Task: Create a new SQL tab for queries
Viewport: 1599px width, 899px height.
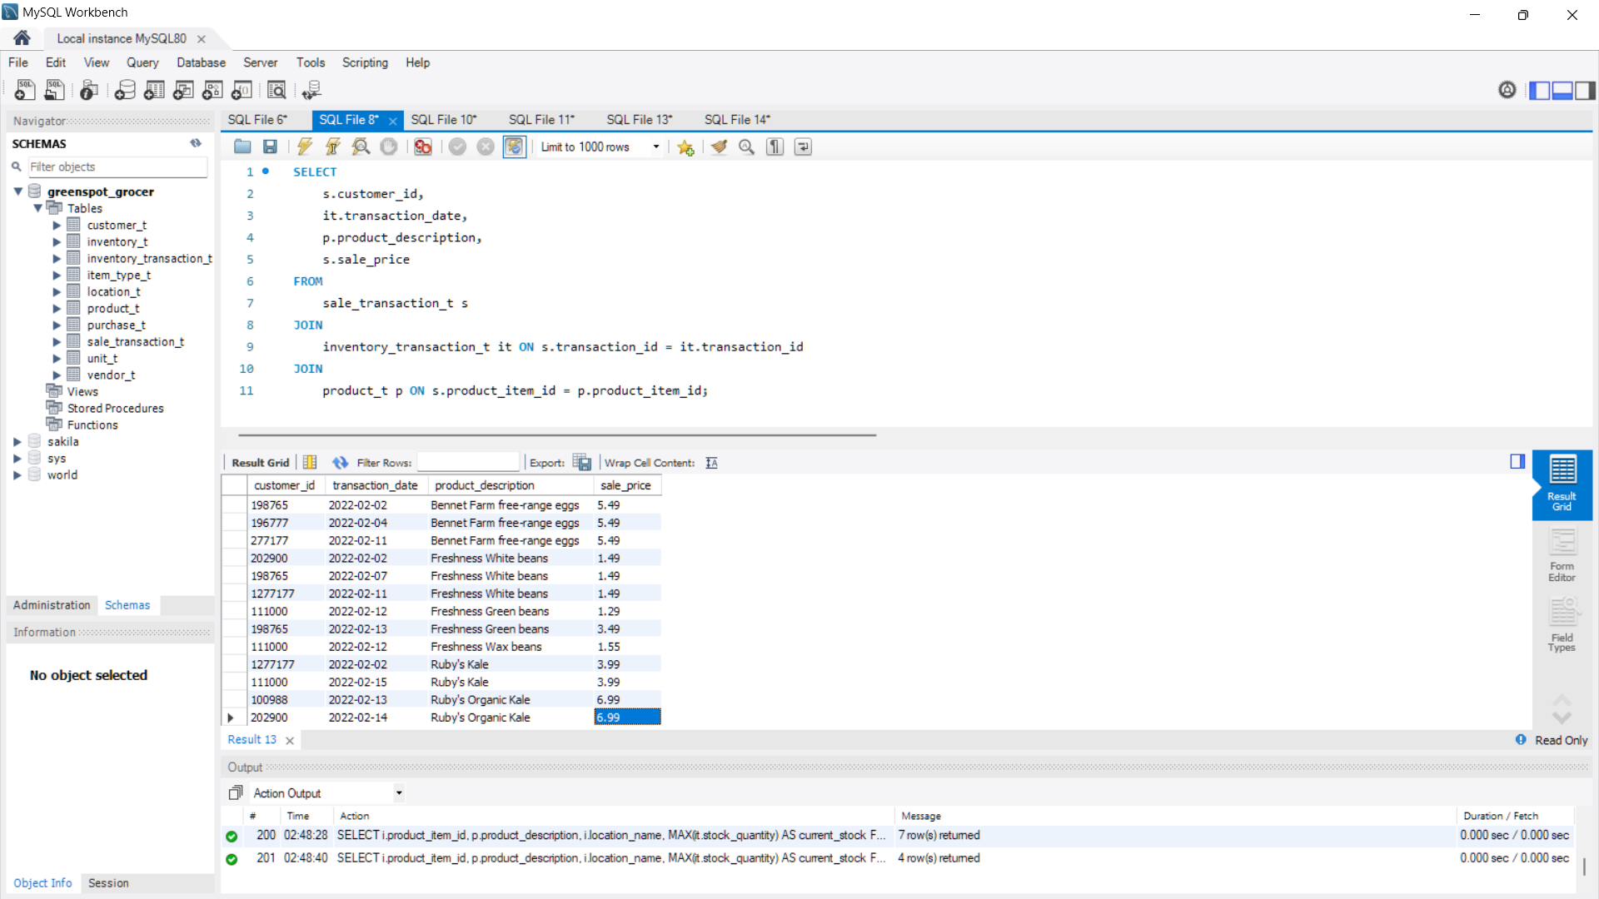Action: [x=25, y=90]
